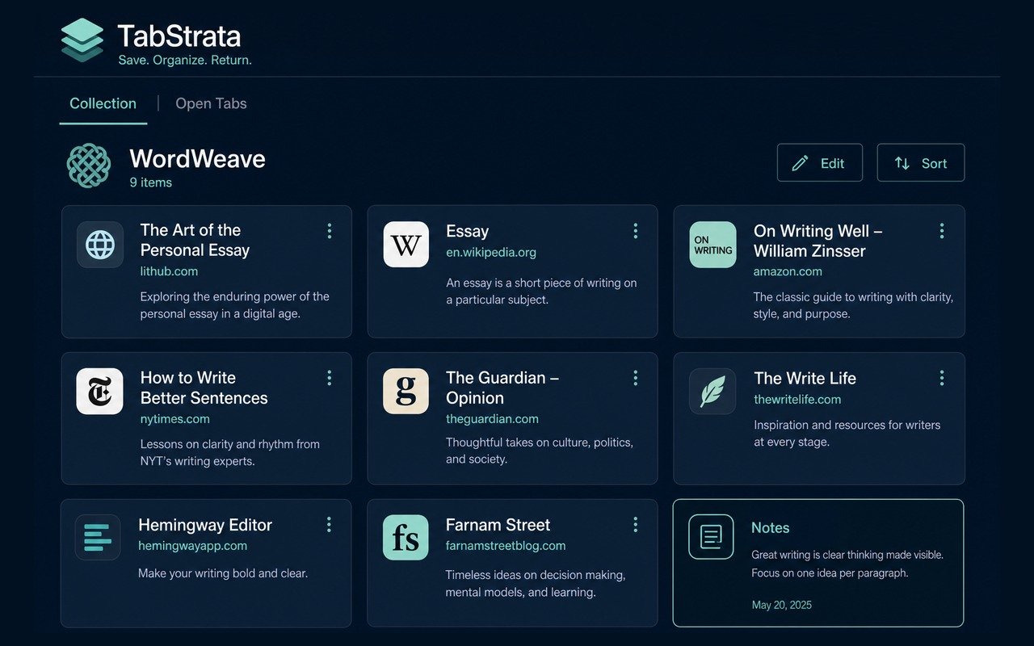Click "The Write Life" card title
Image resolution: width=1034 pixels, height=646 pixels.
click(x=805, y=378)
